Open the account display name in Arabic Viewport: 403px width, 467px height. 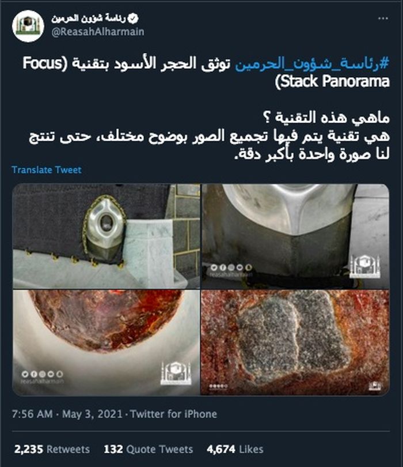pyautogui.click(x=89, y=19)
